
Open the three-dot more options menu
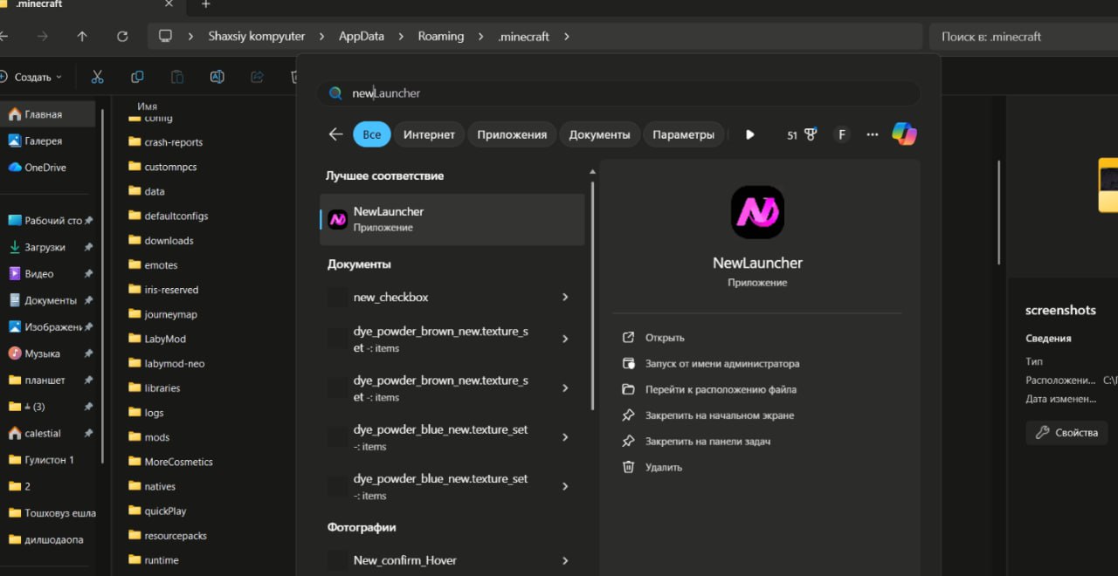(872, 134)
